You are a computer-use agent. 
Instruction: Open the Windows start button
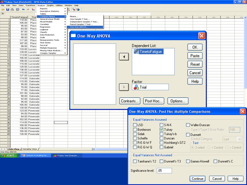click(x=9, y=155)
